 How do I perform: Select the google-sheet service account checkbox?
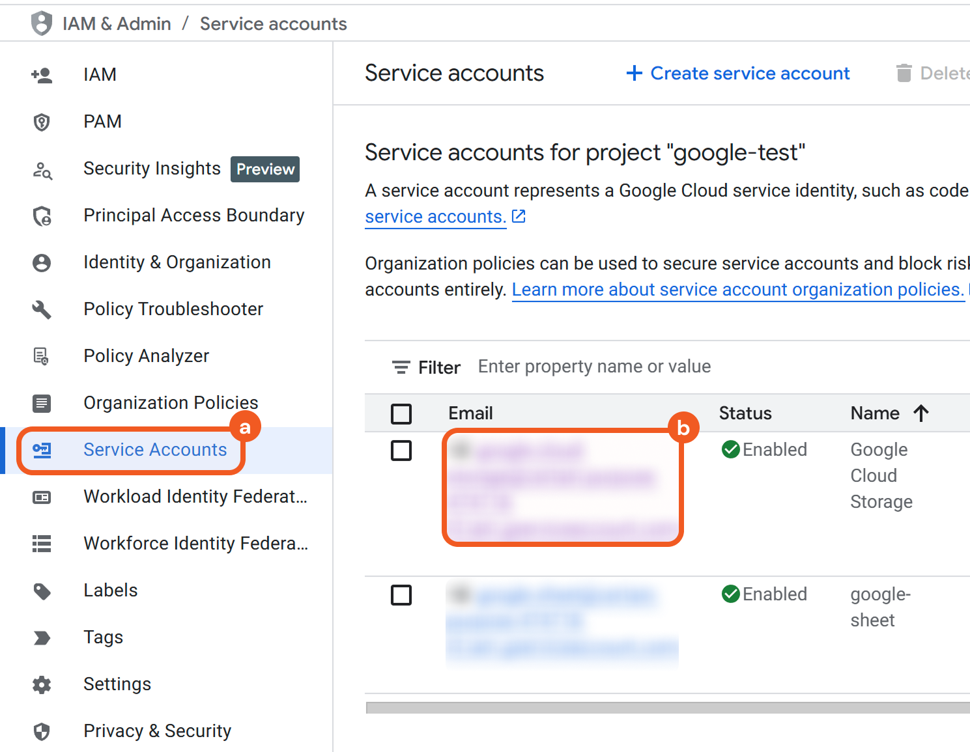pyautogui.click(x=401, y=595)
